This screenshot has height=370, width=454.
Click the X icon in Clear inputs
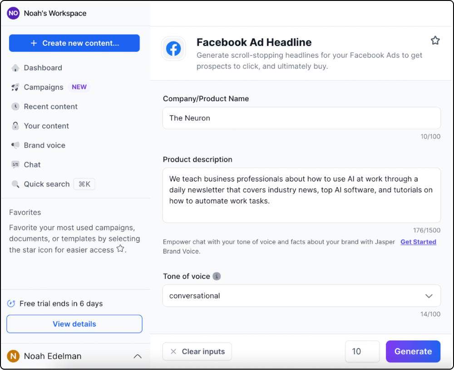click(x=173, y=351)
